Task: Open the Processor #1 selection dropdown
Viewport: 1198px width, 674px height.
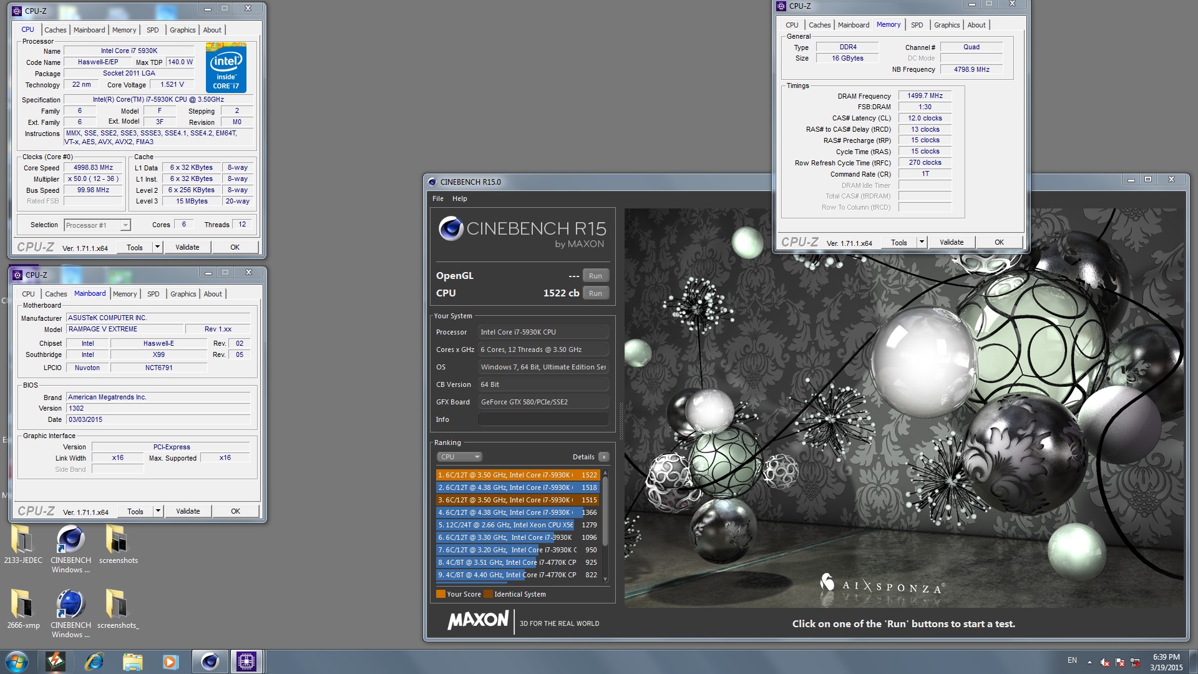Action: tap(97, 225)
